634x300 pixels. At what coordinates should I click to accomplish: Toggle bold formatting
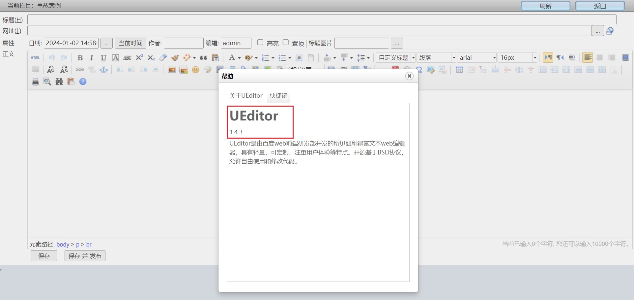coord(80,58)
